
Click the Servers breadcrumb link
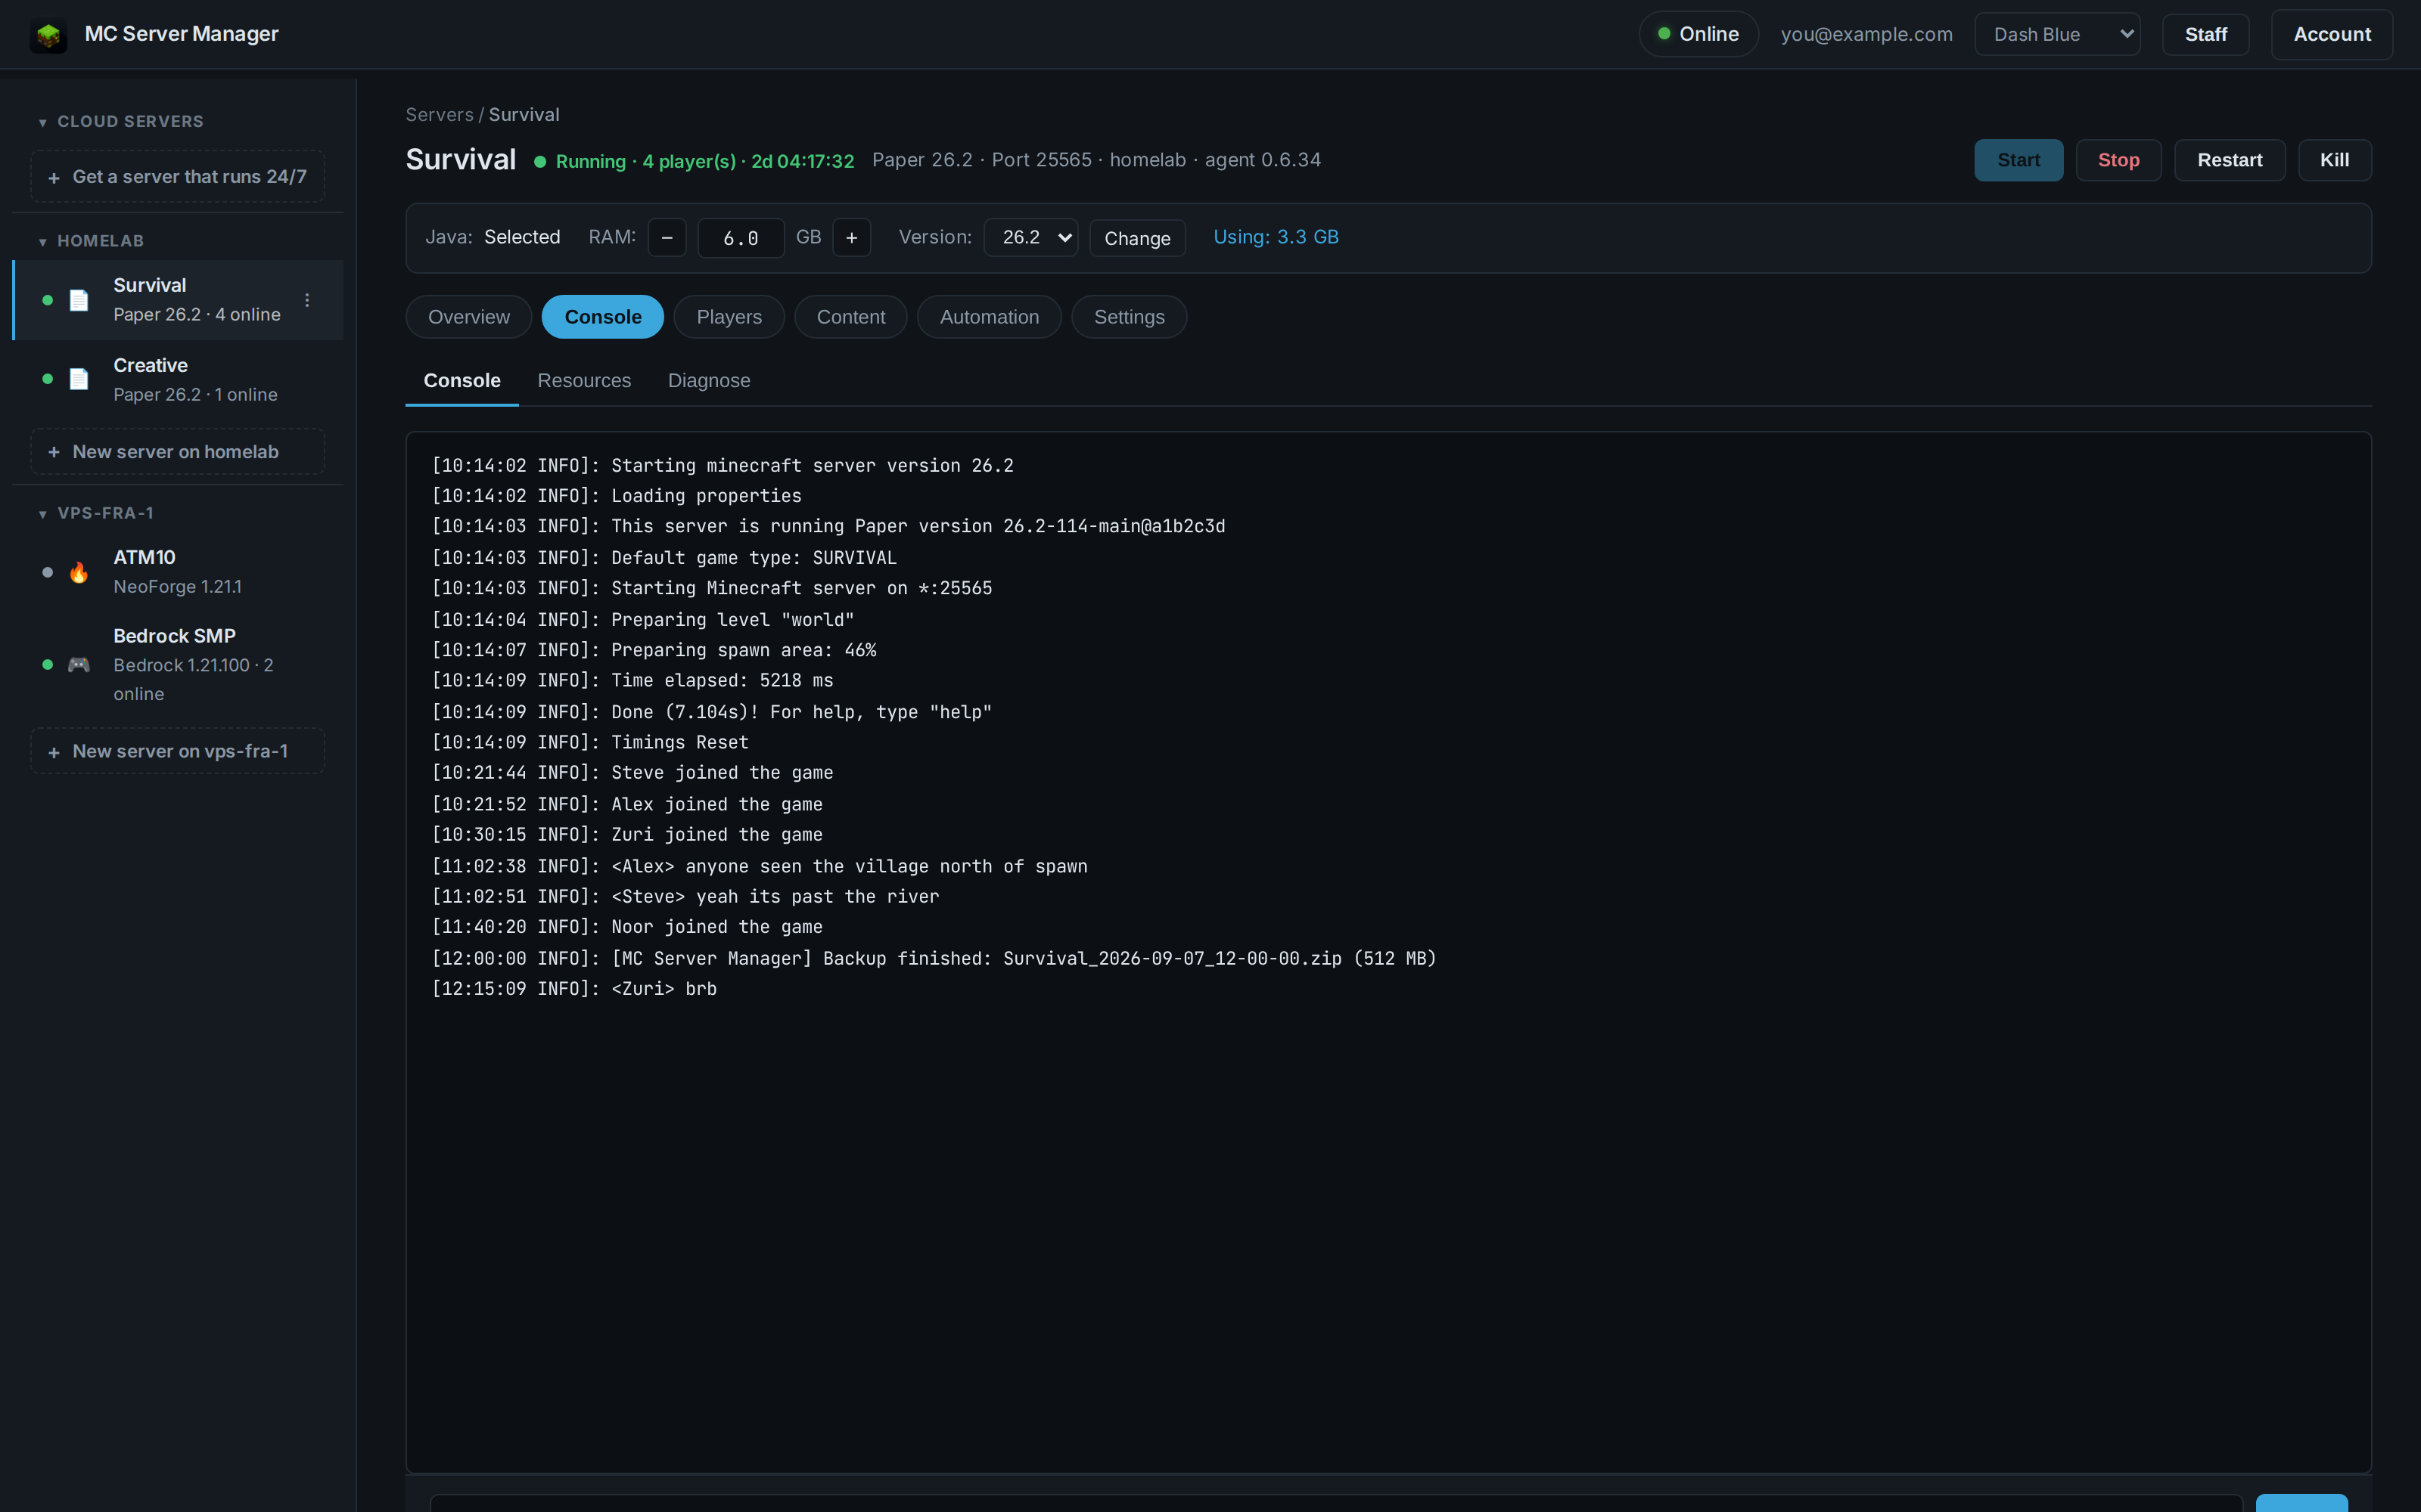(439, 115)
